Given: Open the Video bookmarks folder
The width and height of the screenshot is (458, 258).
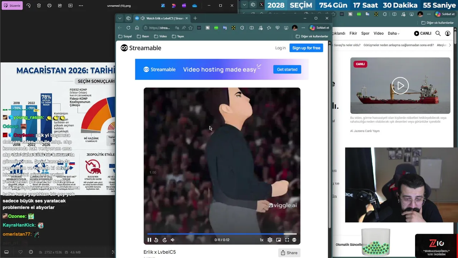Looking at the screenshot, I should click(160, 37).
